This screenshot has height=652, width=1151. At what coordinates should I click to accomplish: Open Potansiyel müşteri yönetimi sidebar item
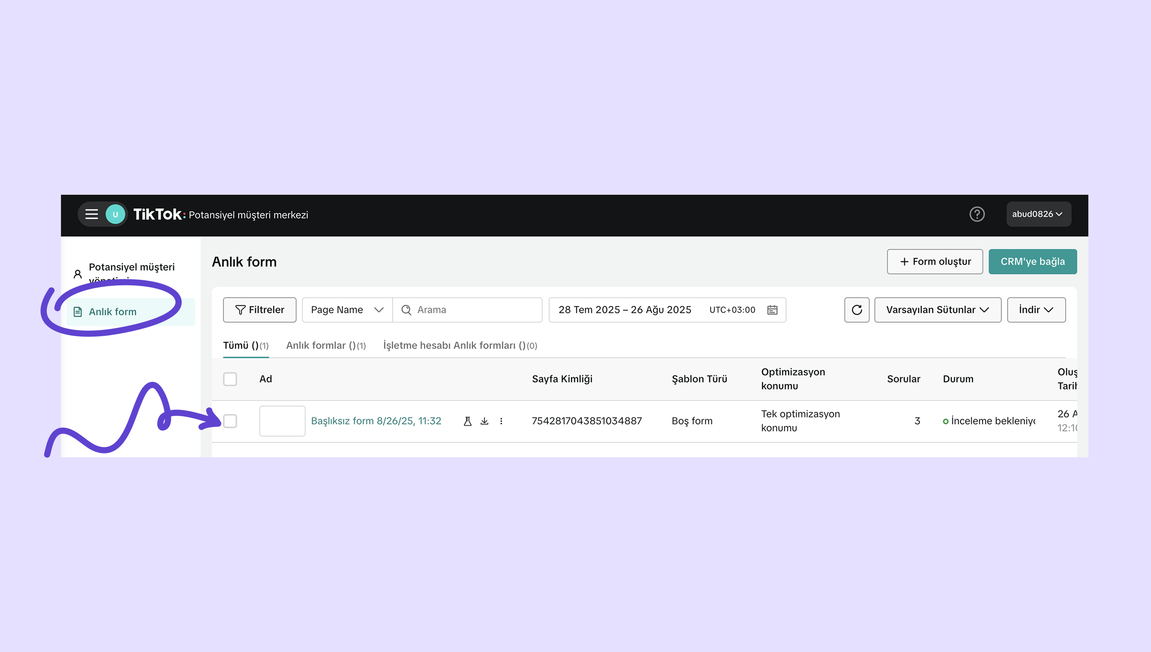[130, 273]
